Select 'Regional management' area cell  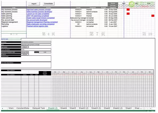(14, 22)
